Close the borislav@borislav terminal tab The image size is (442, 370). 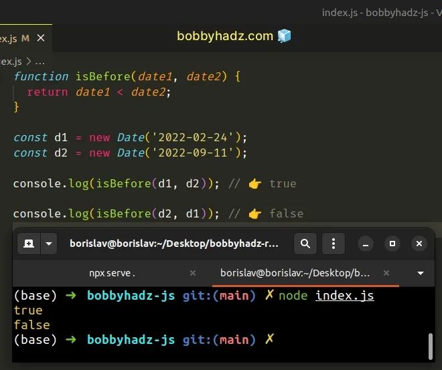point(386,273)
